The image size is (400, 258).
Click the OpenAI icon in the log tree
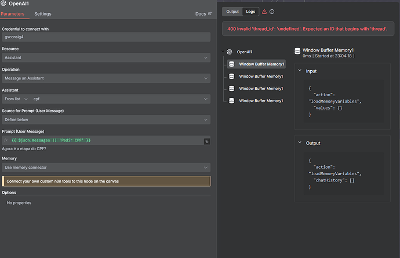(230, 52)
